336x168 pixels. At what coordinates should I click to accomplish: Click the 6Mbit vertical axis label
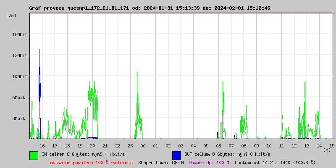tap(18, 97)
